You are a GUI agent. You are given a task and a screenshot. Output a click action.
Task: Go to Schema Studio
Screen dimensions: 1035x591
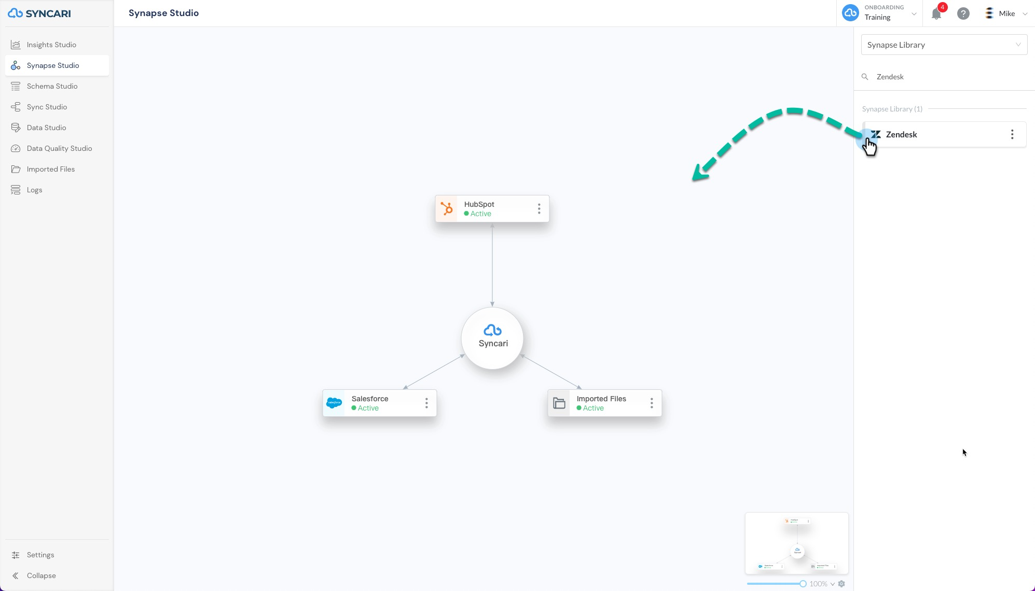tap(57, 86)
